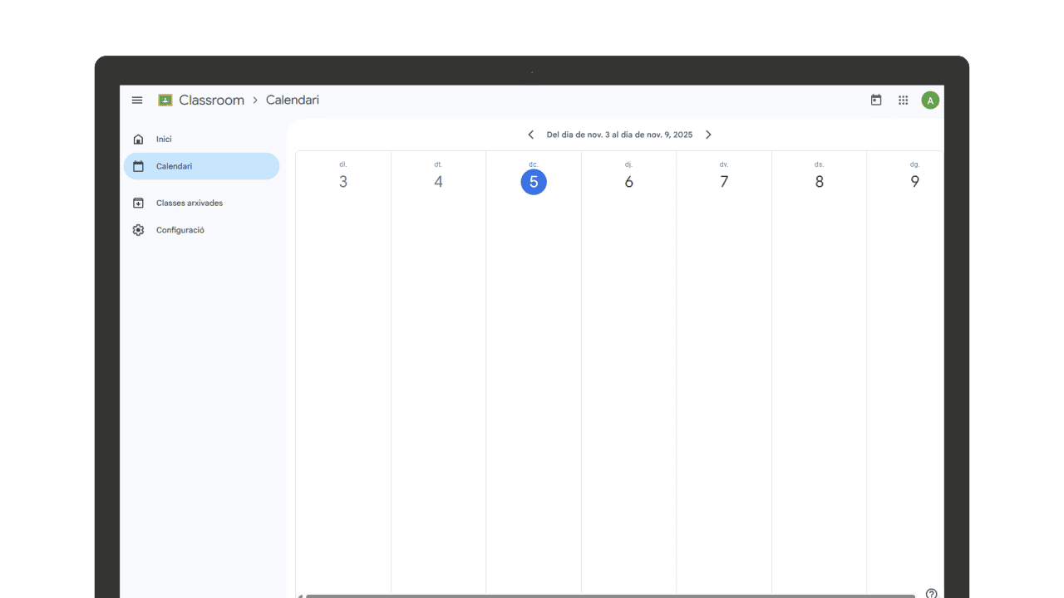Select the dg. 9 Sunday column header

click(x=914, y=174)
